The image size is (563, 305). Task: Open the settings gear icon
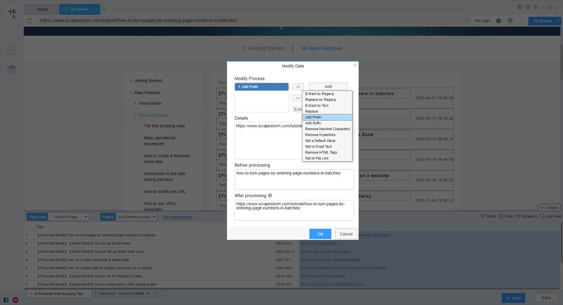(536, 7)
